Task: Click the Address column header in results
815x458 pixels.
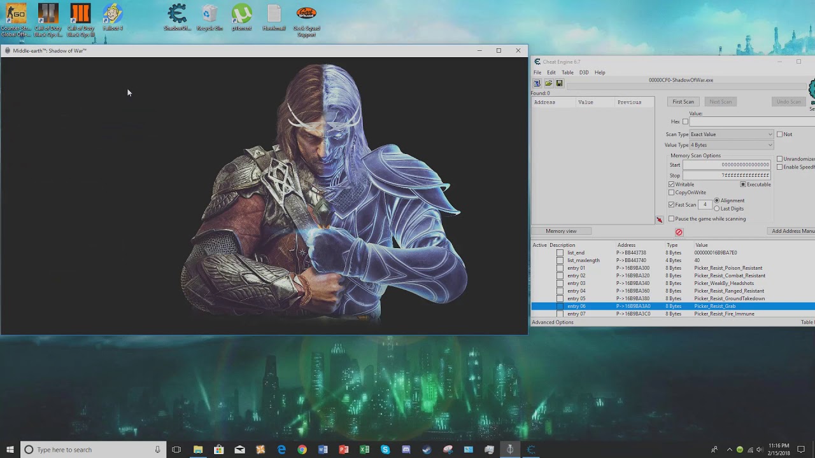Action: click(x=554, y=102)
